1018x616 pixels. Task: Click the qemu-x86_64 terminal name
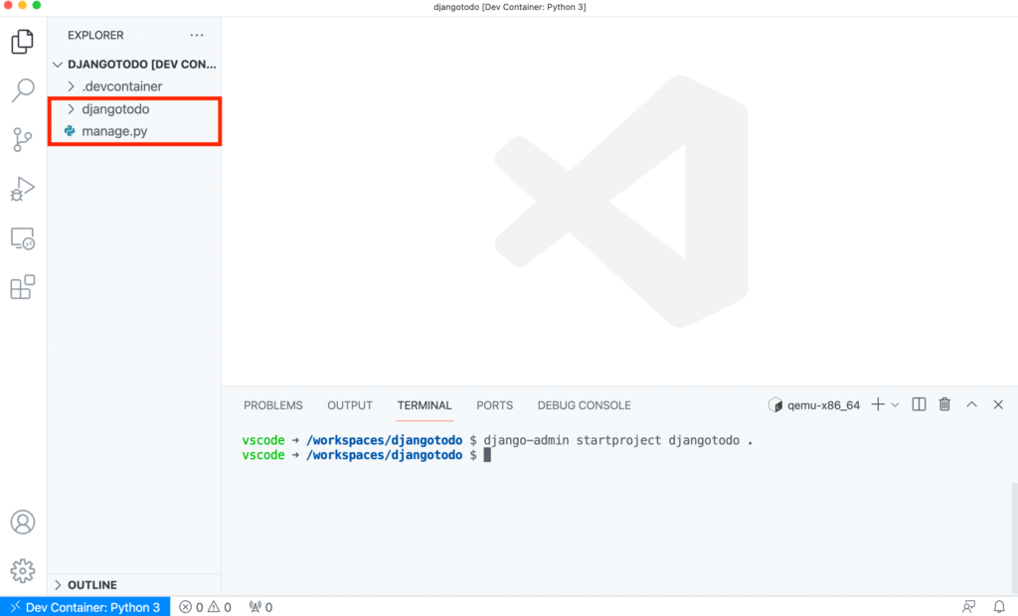(x=823, y=405)
